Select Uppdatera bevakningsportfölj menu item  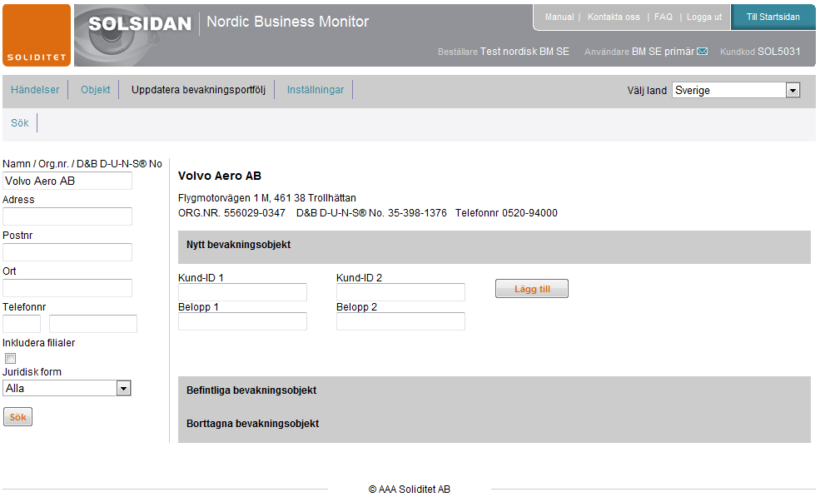[x=198, y=89]
